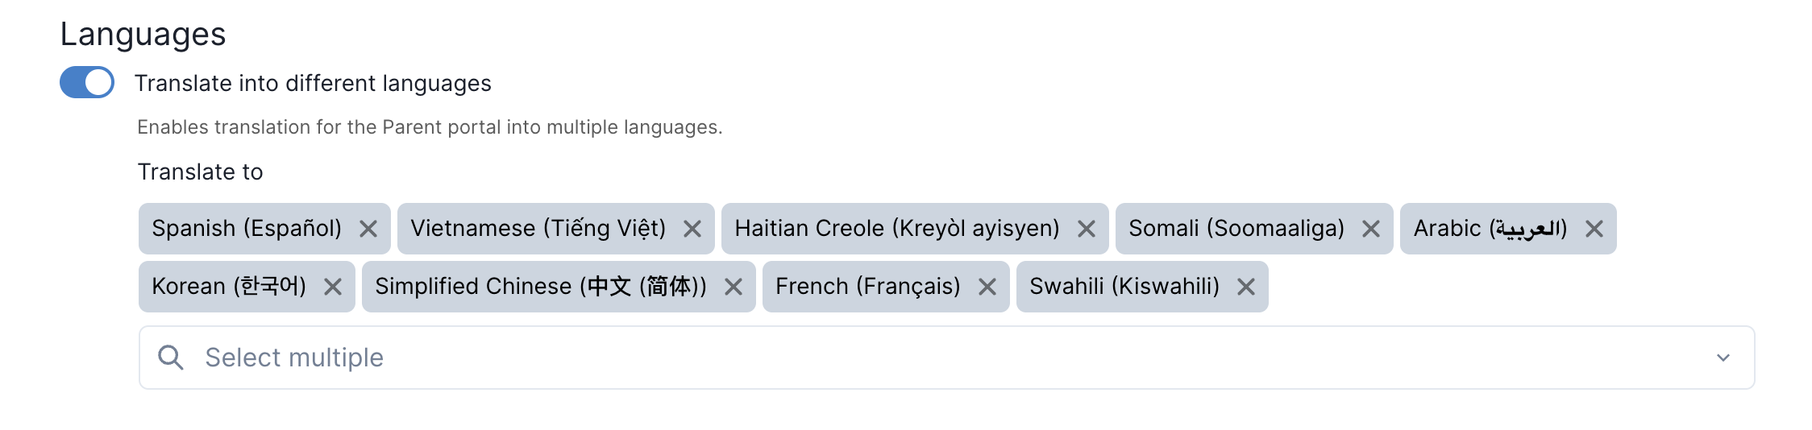Image resolution: width=1812 pixels, height=430 pixels.
Task: Click the search magnifier icon
Action: [x=171, y=358]
